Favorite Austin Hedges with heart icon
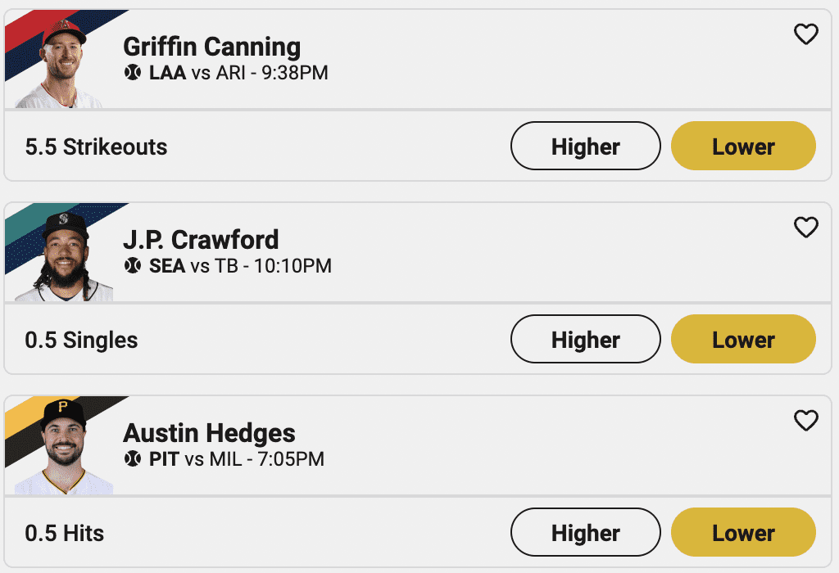This screenshot has height=573, width=839. pos(806,421)
